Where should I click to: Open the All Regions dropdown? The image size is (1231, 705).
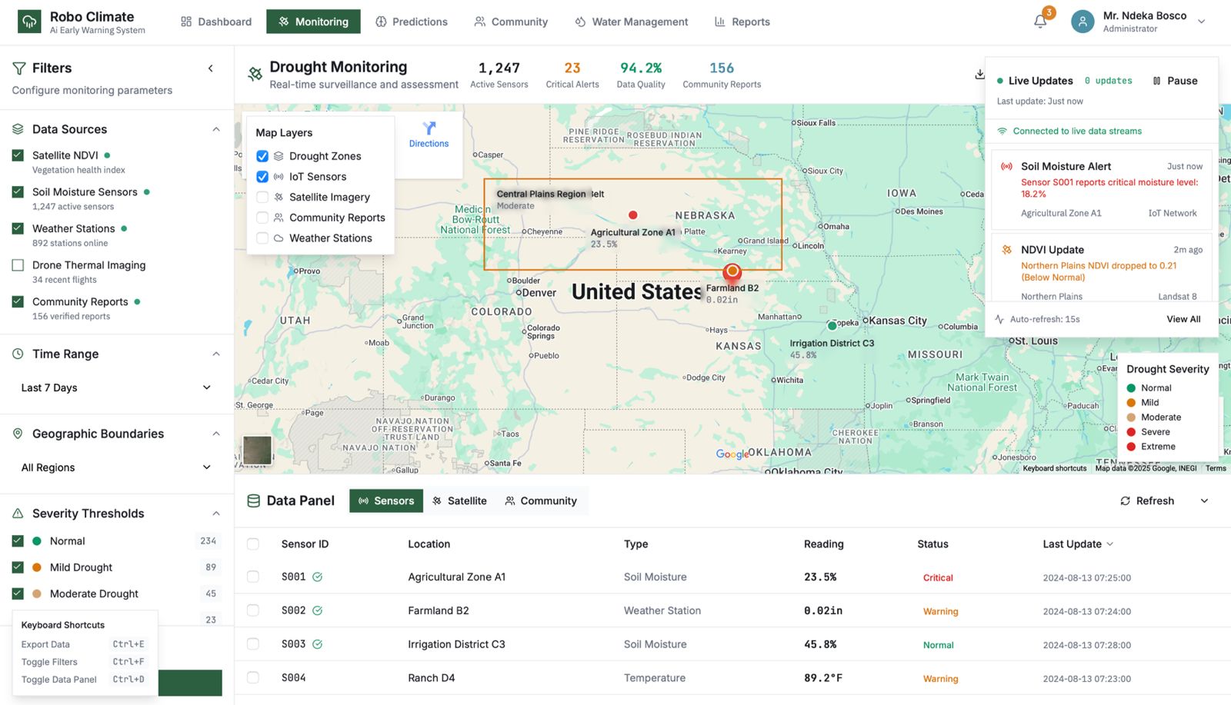click(x=116, y=467)
